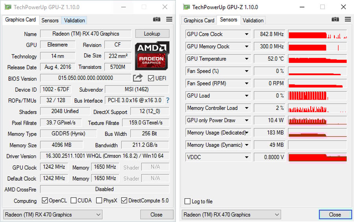Select Graphics Card tab in left window
Screen dimensions: 354x222
[20, 20]
